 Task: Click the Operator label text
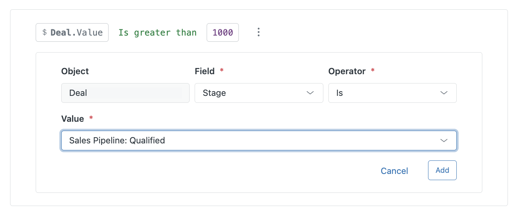(347, 72)
